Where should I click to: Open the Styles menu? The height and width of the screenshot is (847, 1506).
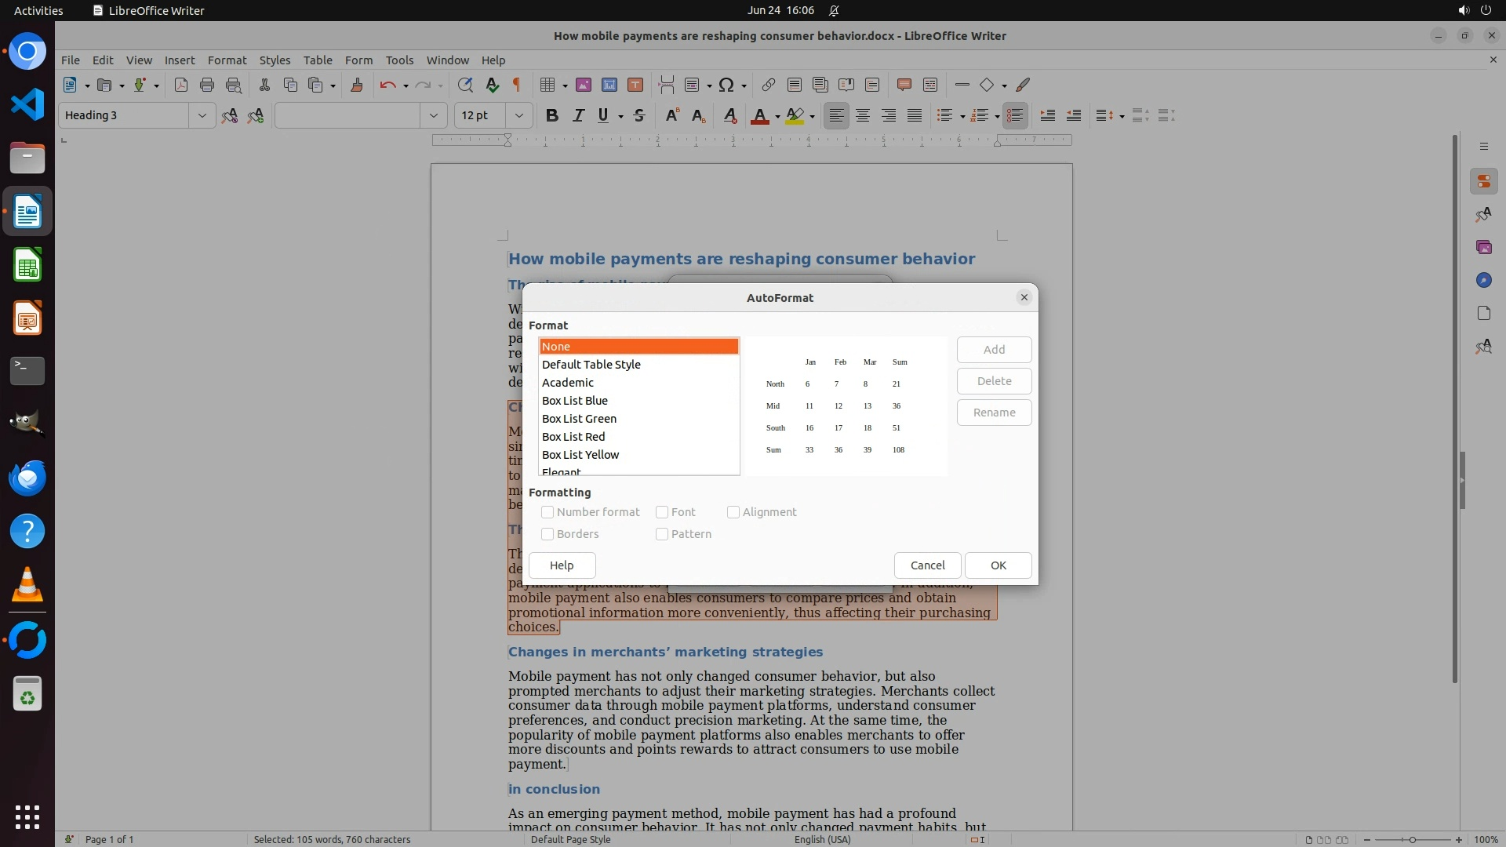coord(275,60)
